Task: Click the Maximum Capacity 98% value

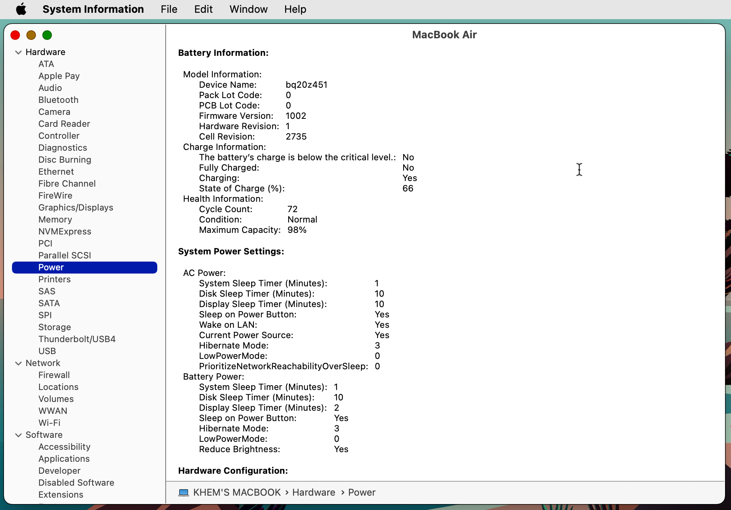Action: tap(297, 230)
